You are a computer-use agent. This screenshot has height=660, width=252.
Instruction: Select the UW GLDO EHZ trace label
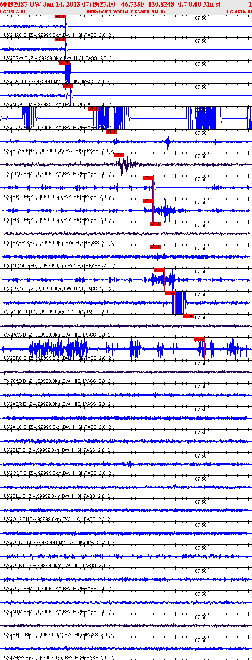(20, 542)
